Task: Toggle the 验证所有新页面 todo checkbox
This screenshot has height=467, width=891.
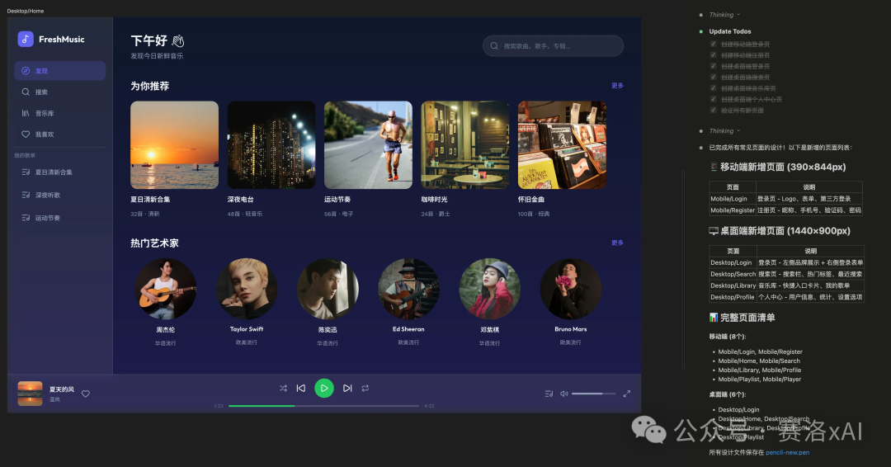Action: [713, 110]
